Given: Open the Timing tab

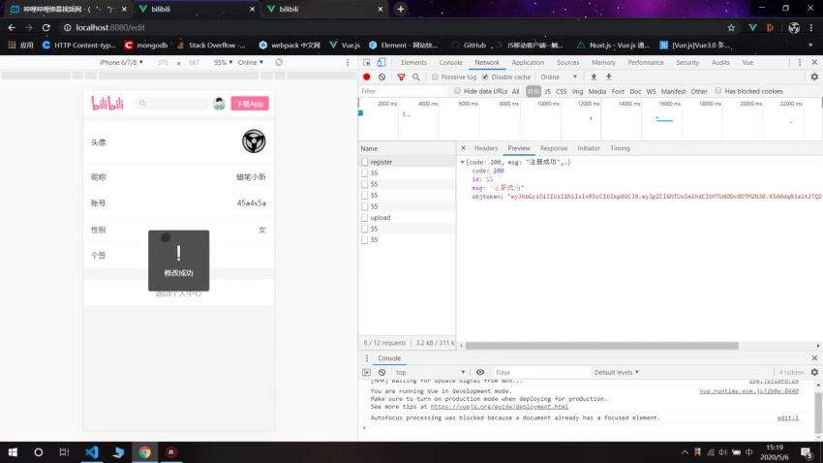Looking at the screenshot, I should click(x=620, y=148).
